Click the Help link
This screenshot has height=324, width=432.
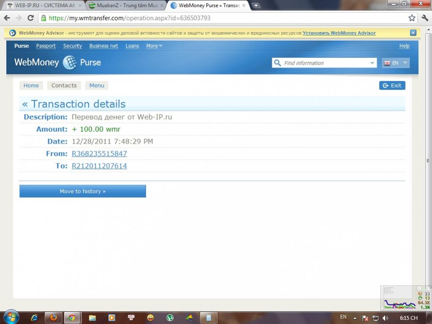coord(405,46)
